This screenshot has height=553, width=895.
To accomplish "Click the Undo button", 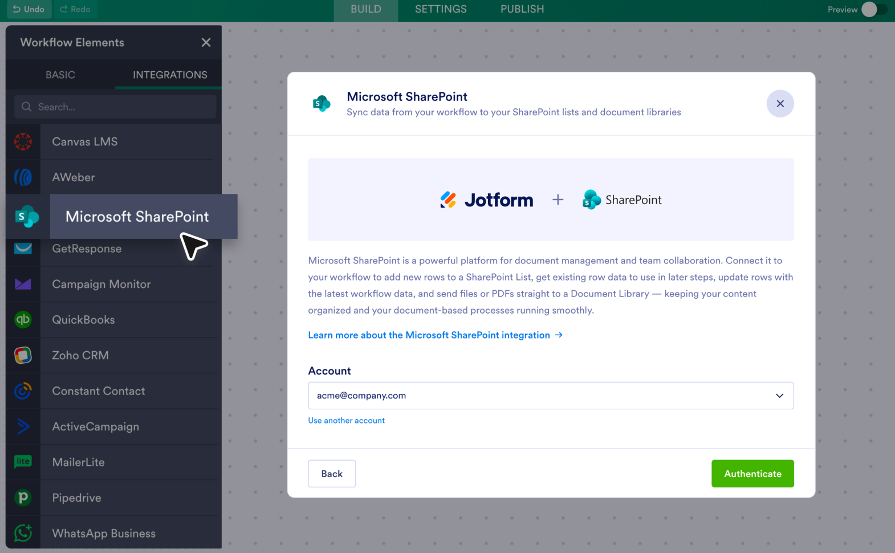I will coord(29,9).
